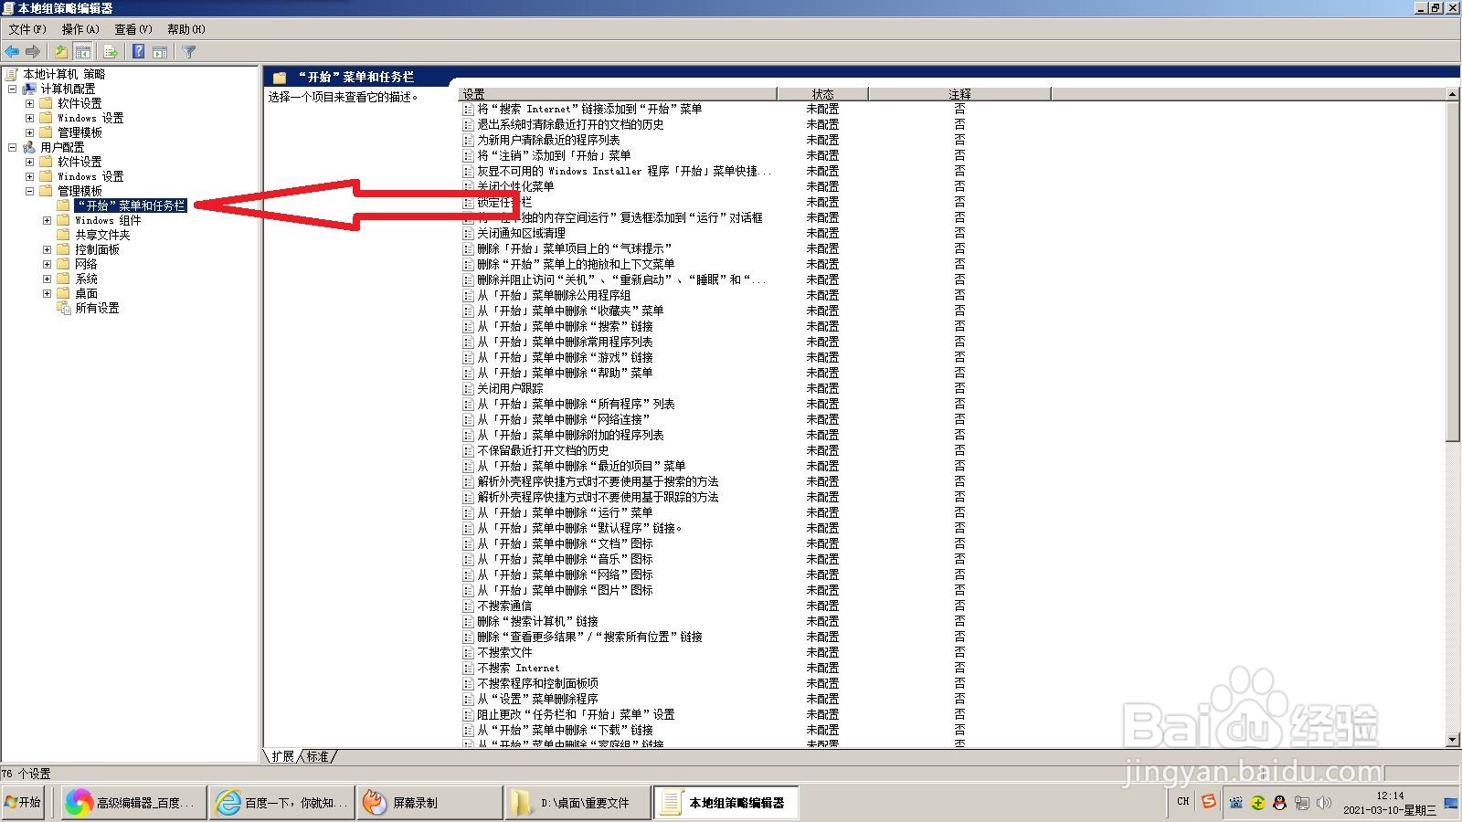
Task: Select the 锁定任务栏 setting
Action: coord(503,203)
